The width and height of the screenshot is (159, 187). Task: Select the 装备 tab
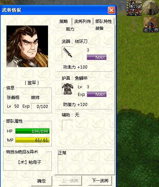tap(100, 28)
